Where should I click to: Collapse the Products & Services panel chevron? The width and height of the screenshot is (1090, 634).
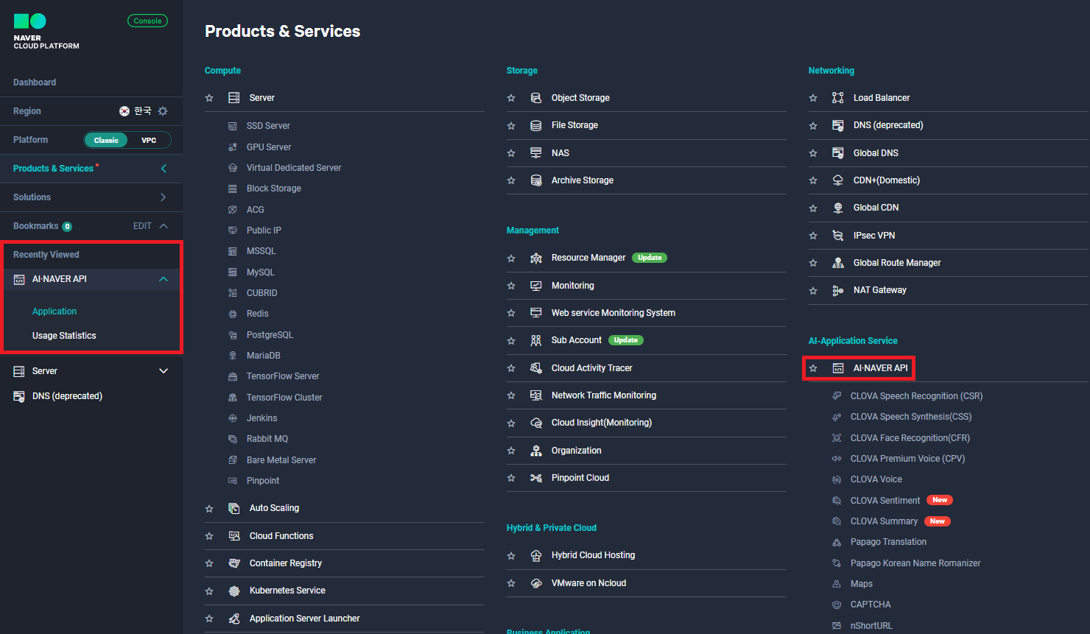[163, 169]
